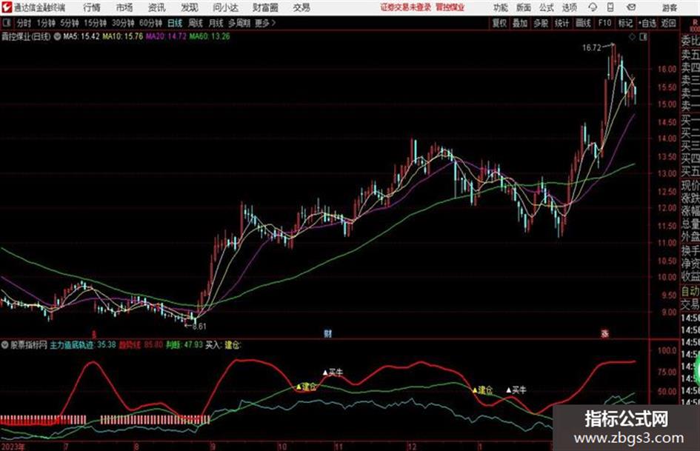Click the 16.72 high price label
The image size is (700, 451).
pos(592,48)
